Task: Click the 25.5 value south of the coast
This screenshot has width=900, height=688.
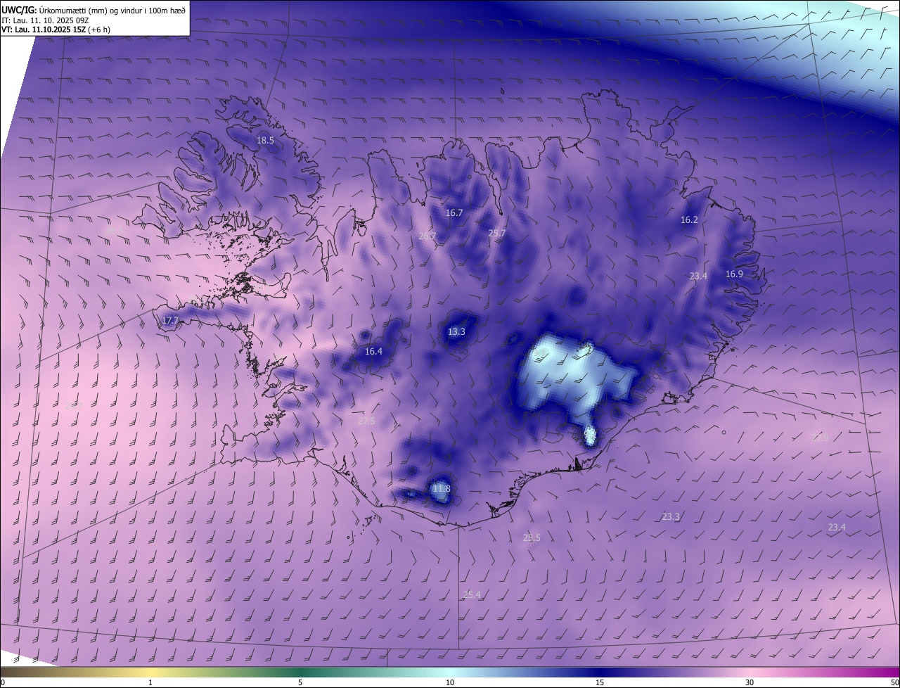Action: click(x=532, y=538)
